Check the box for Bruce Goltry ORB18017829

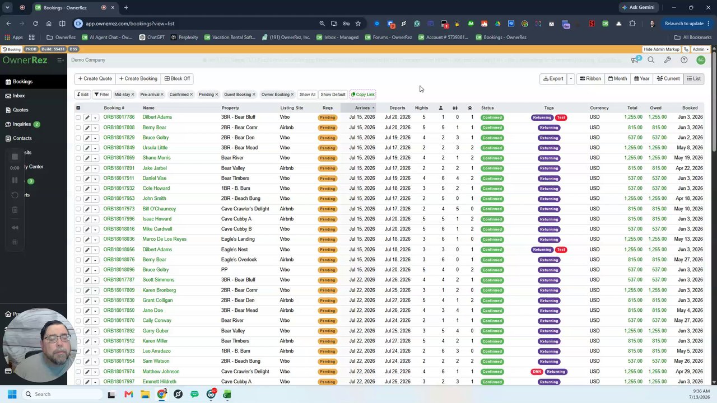78,138
